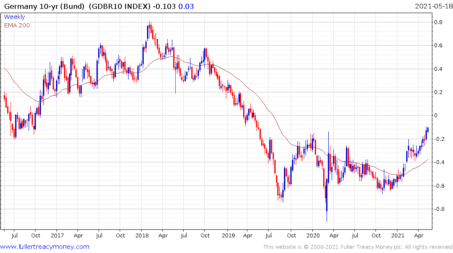This screenshot has height=253, width=453.
Task: Click the blue change value '0.03'
Action: click(186, 6)
